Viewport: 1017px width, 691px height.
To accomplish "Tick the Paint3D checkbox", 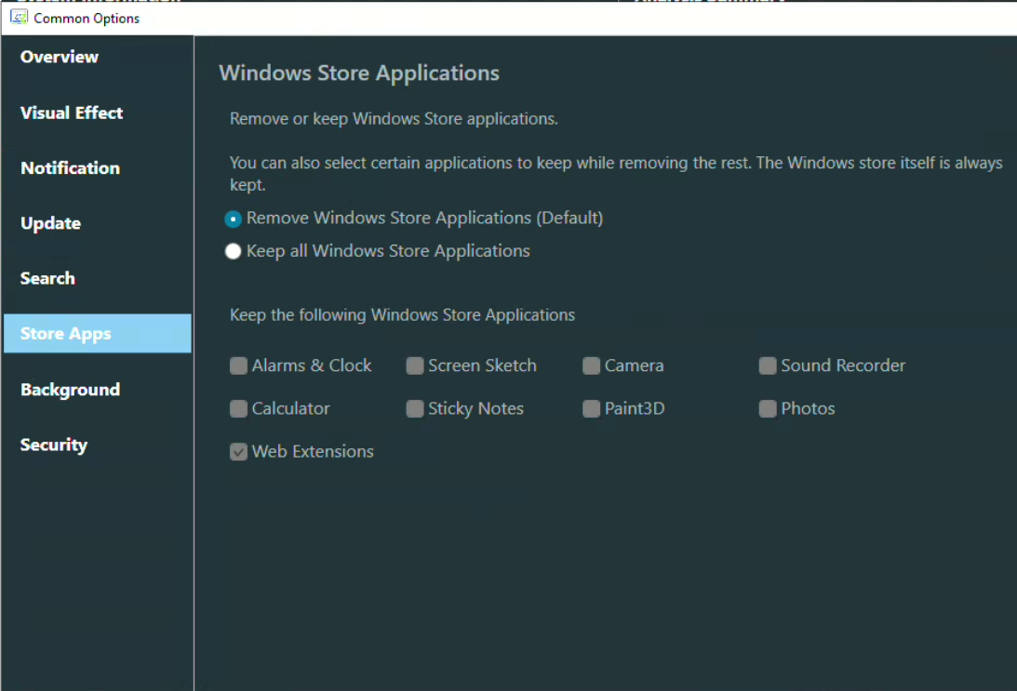I will coord(592,409).
